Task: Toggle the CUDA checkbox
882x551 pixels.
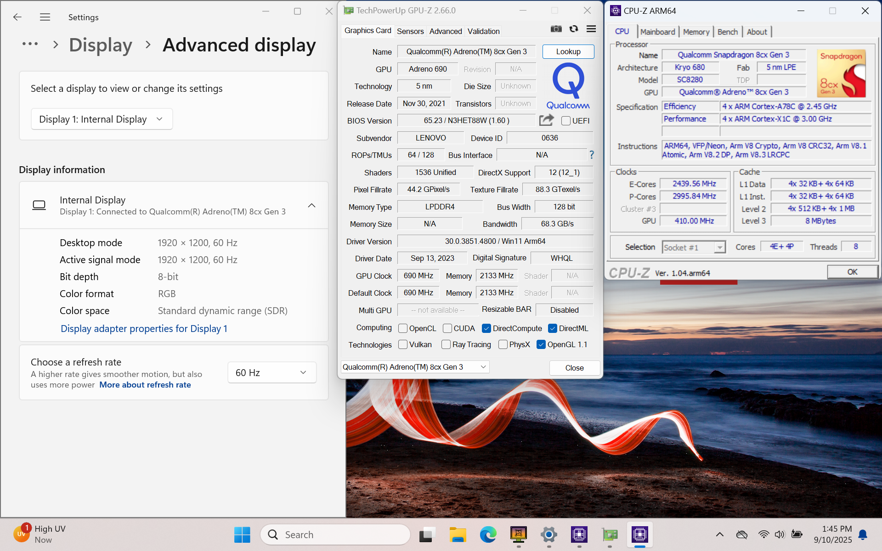Action: point(447,328)
